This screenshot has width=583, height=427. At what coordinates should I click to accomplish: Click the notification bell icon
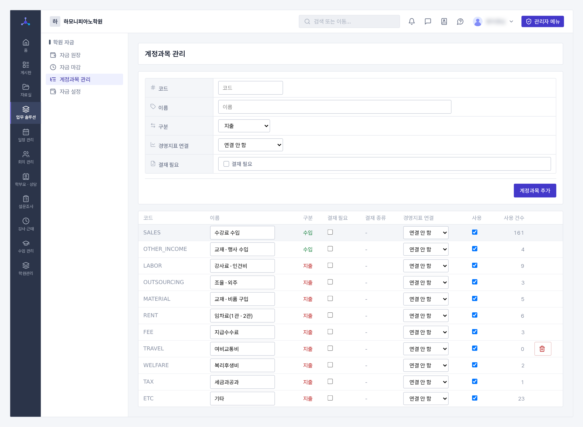coord(412,22)
